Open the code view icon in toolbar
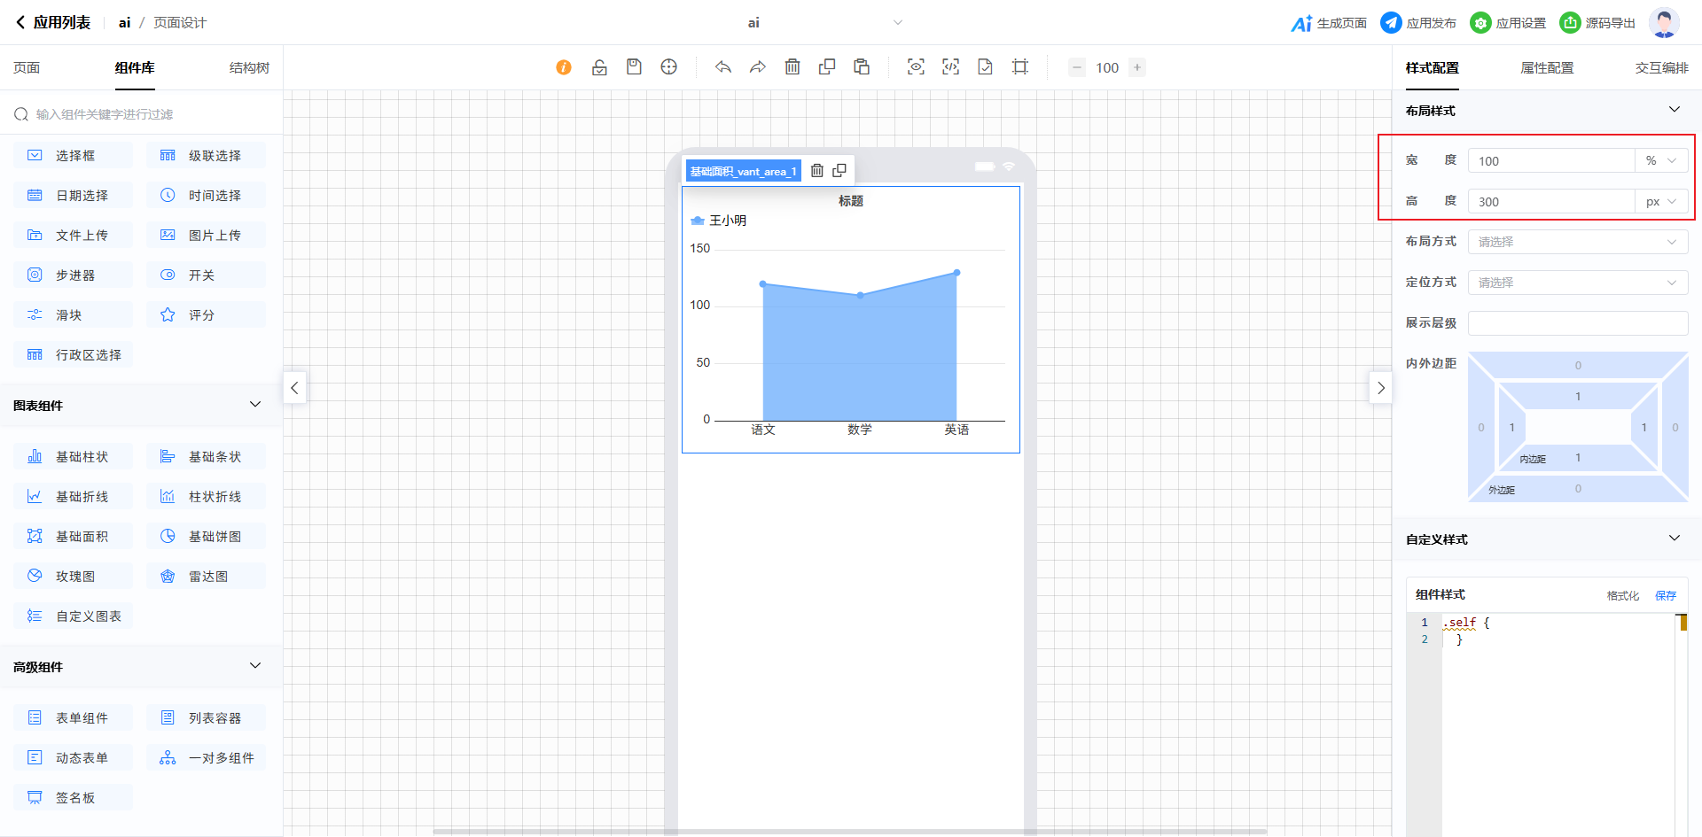The width and height of the screenshot is (1702, 837). [x=950, y=67]
